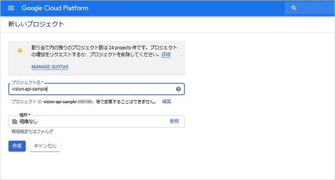Image resolution: width=335 pixels, height=180 pixels.
Task: Click the キャンセル cancel button
Action: (45, 146)
